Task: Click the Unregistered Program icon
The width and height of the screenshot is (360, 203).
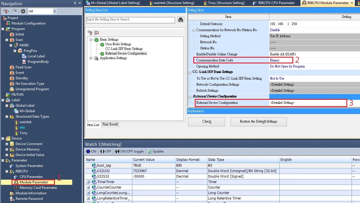Action: tap(12, 89)
